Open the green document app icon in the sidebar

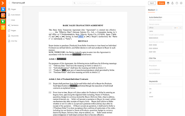pyautogui.click(x=3, y=21)
